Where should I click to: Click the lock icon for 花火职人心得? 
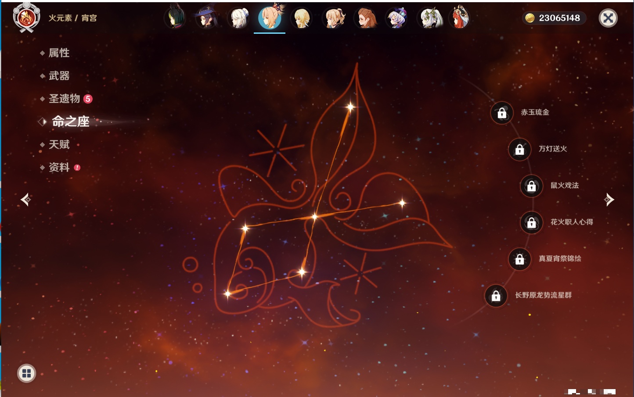(x=532, y=222)
